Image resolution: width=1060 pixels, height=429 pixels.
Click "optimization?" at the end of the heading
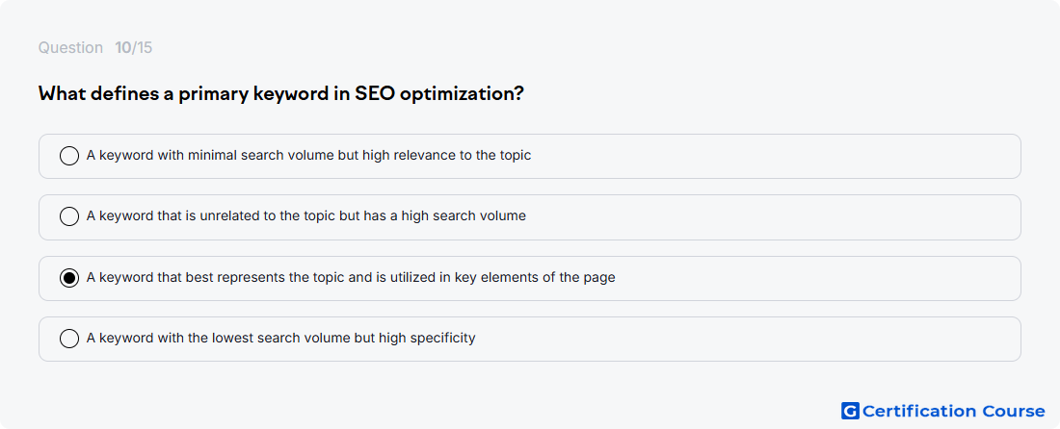(462, 94)
